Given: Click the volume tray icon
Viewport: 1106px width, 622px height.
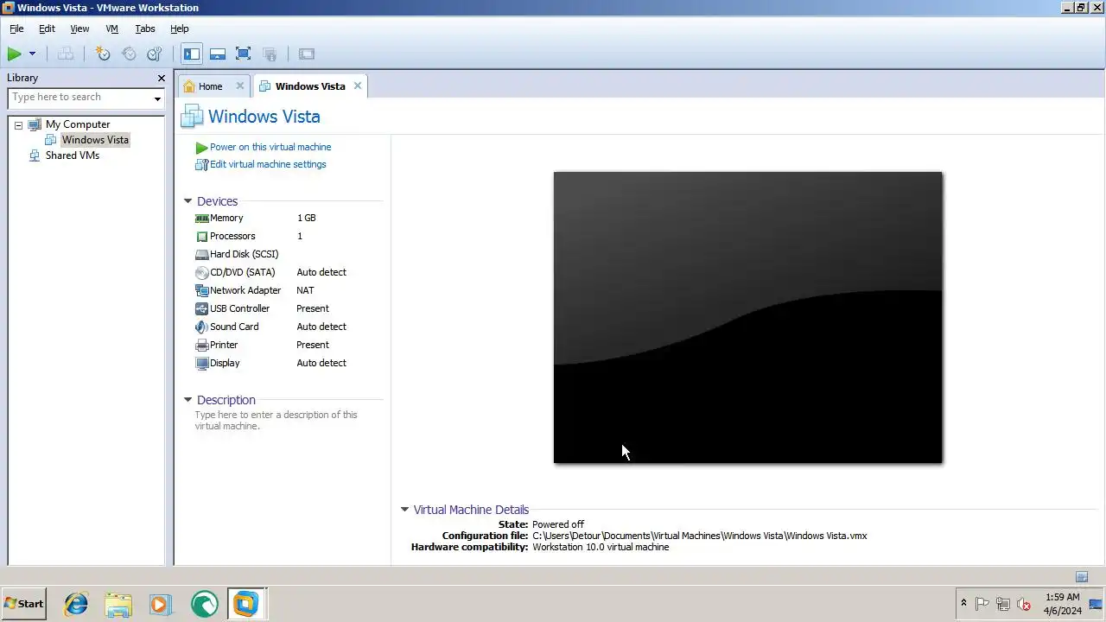Looking at the screenshot, I should click(x=1024, y=605).
